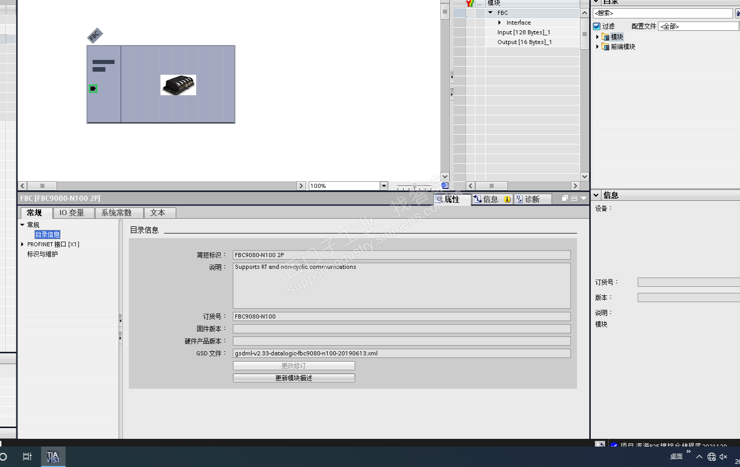Open the 100% zoom level dropdown

click(x=384, y=186)
